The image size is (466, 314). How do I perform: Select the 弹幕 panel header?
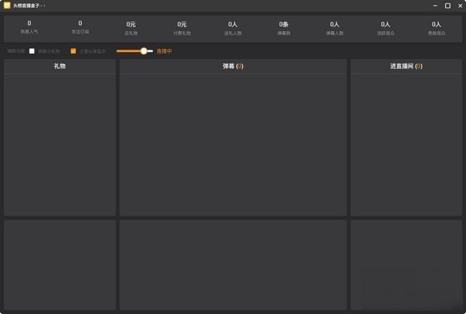(x=232, y=67)
